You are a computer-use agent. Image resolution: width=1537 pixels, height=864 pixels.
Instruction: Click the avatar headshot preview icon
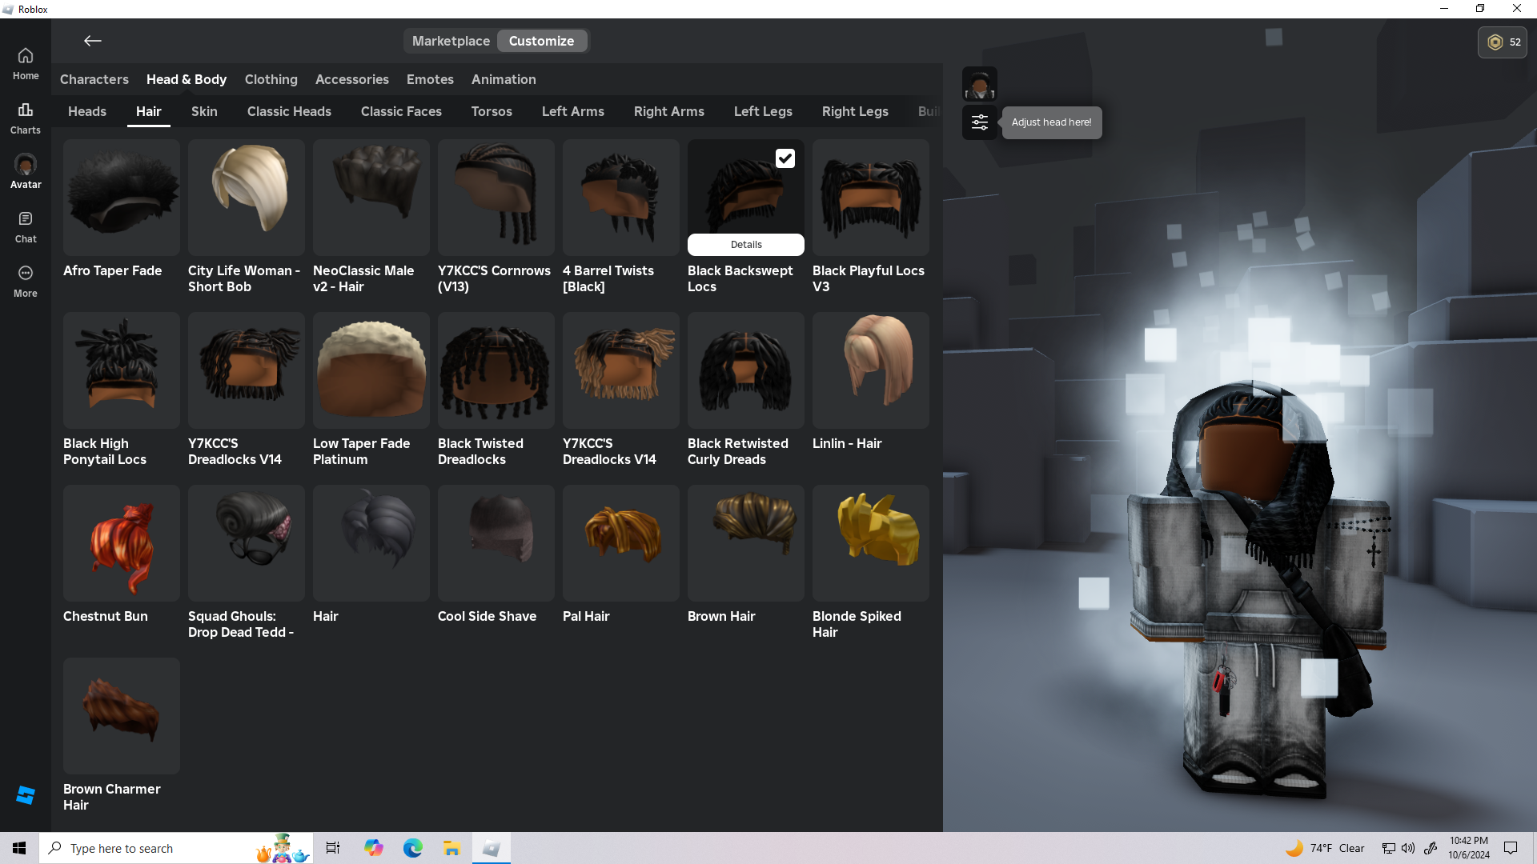[x=979, y=84]
